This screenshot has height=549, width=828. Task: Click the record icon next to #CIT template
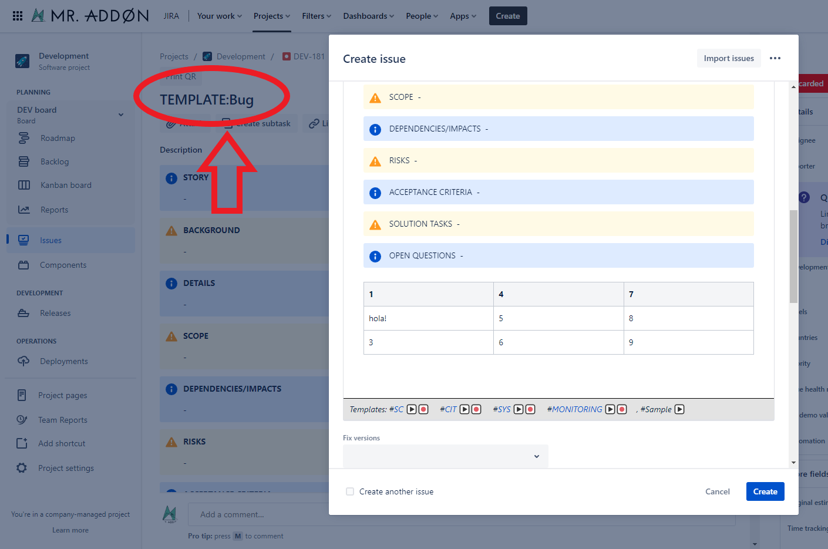point(476,409)
